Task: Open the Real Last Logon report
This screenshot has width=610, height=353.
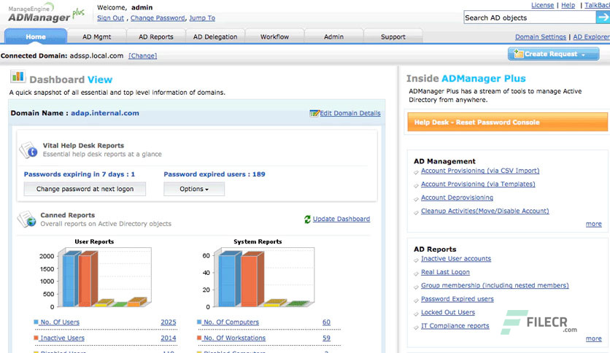Action: point(445,272)
